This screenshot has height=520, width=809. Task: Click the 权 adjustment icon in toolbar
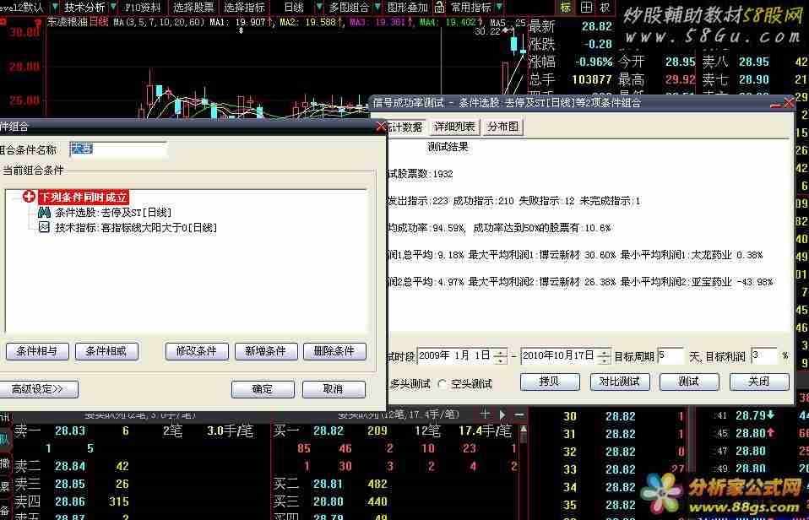pos(604,8)
